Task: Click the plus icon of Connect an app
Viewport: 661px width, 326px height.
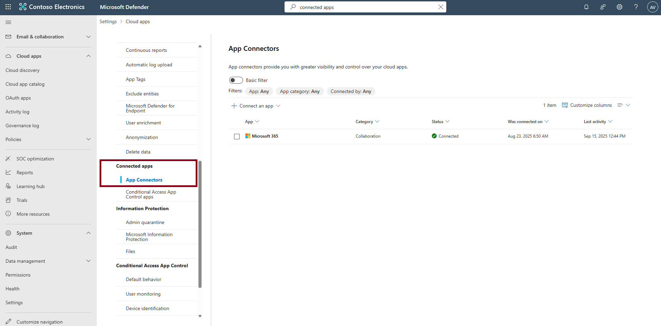Action: point(234,106)
